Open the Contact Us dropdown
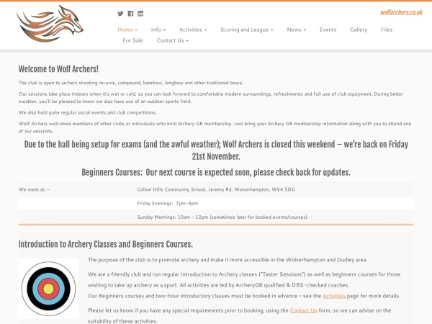Image resolution: width=432 pixels, height=324 pixels. coord(173,40)
